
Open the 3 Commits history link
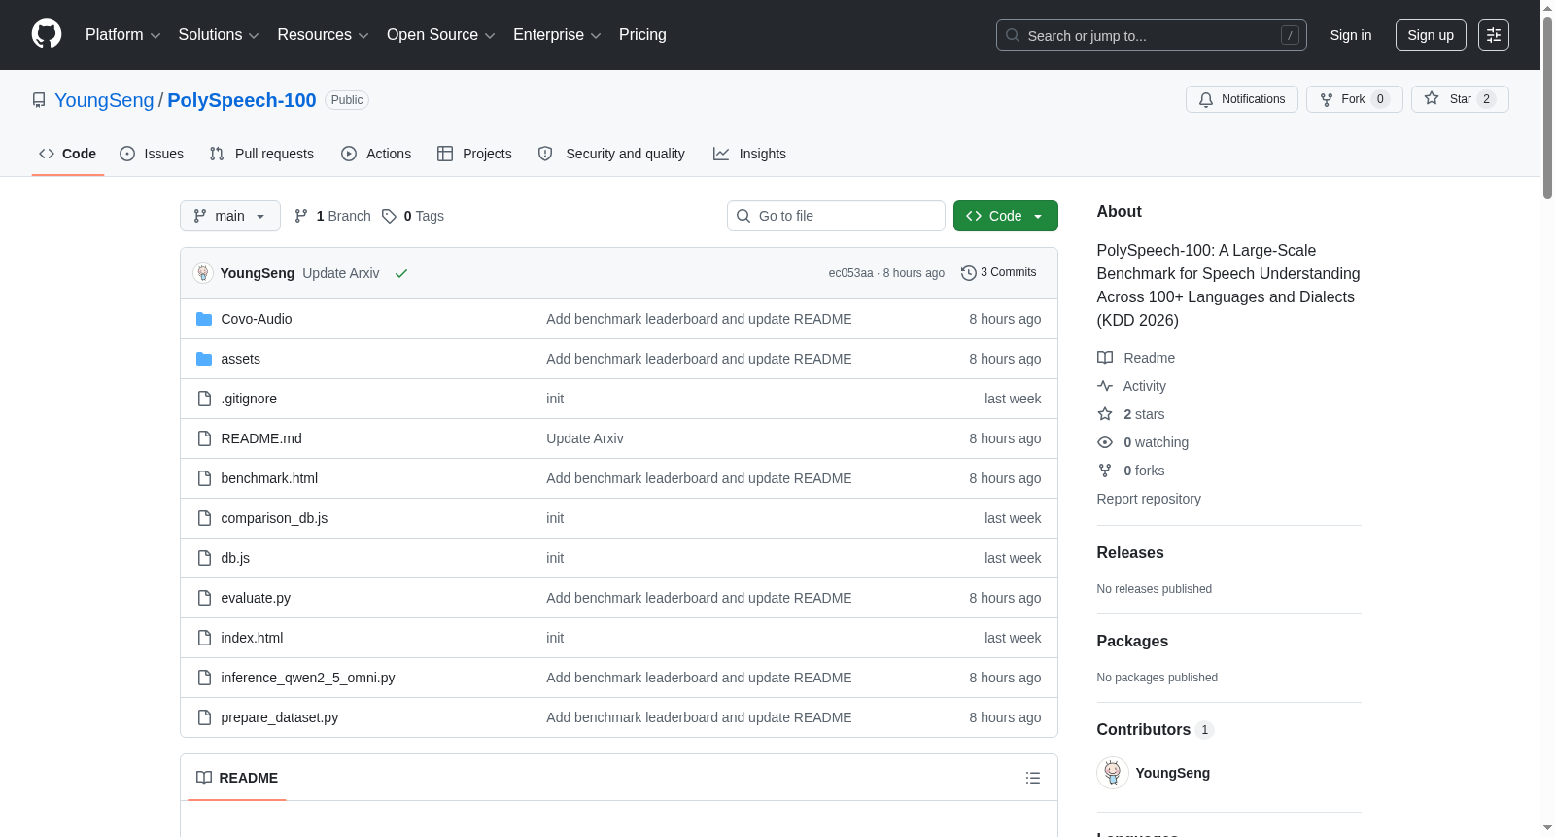[x=999, y=273]
